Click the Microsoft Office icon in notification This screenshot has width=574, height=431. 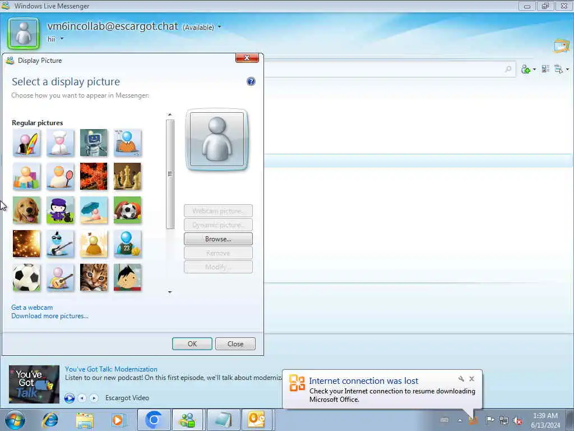297,383
